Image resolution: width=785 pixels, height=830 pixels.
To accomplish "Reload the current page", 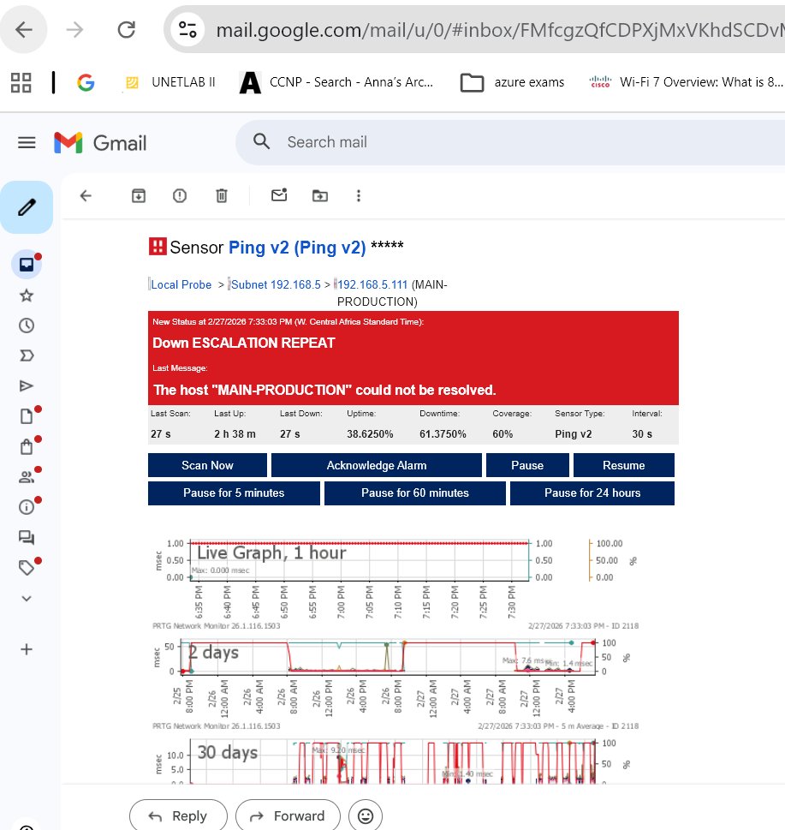I will pyautogui.click(x=127, y=30).
